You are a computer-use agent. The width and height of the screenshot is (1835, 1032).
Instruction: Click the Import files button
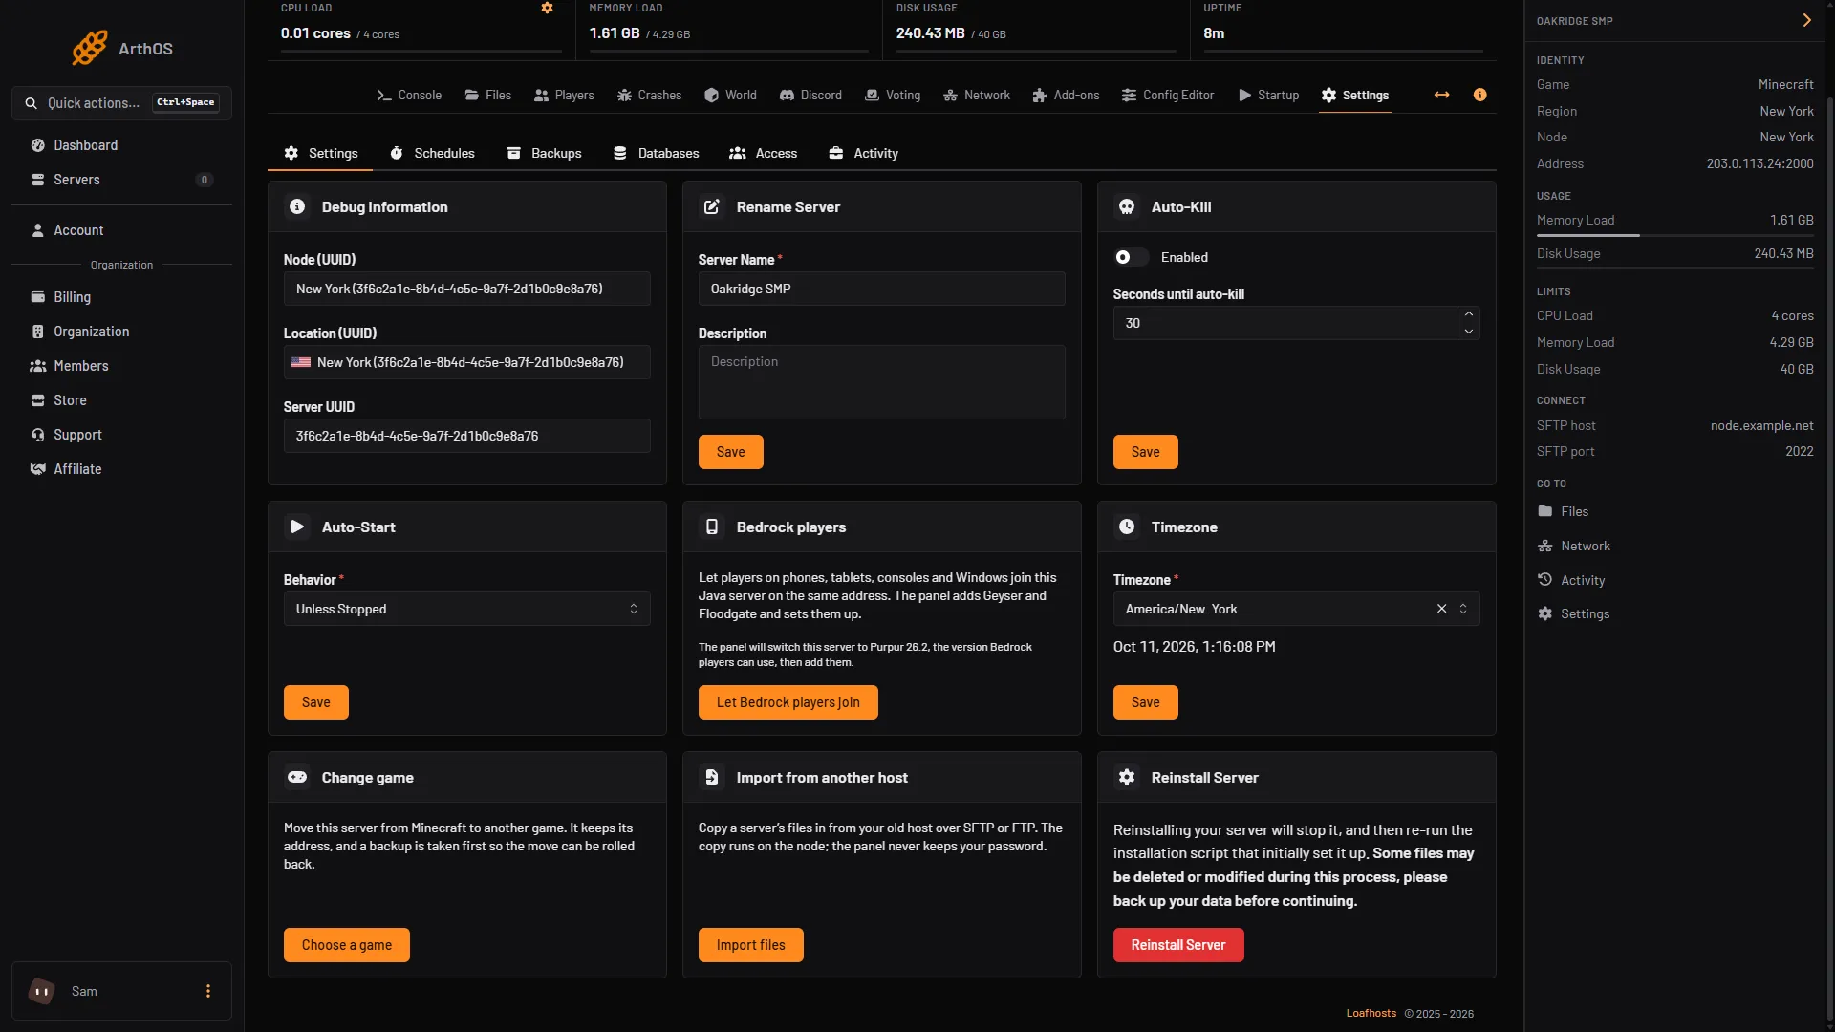pos(750,945)
